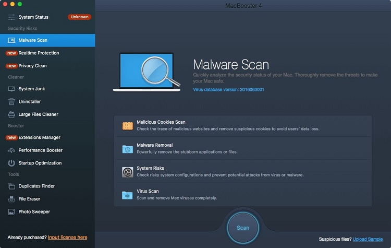Click the Malware Removal folder icon
391x248 pixels.
[127, 149]
